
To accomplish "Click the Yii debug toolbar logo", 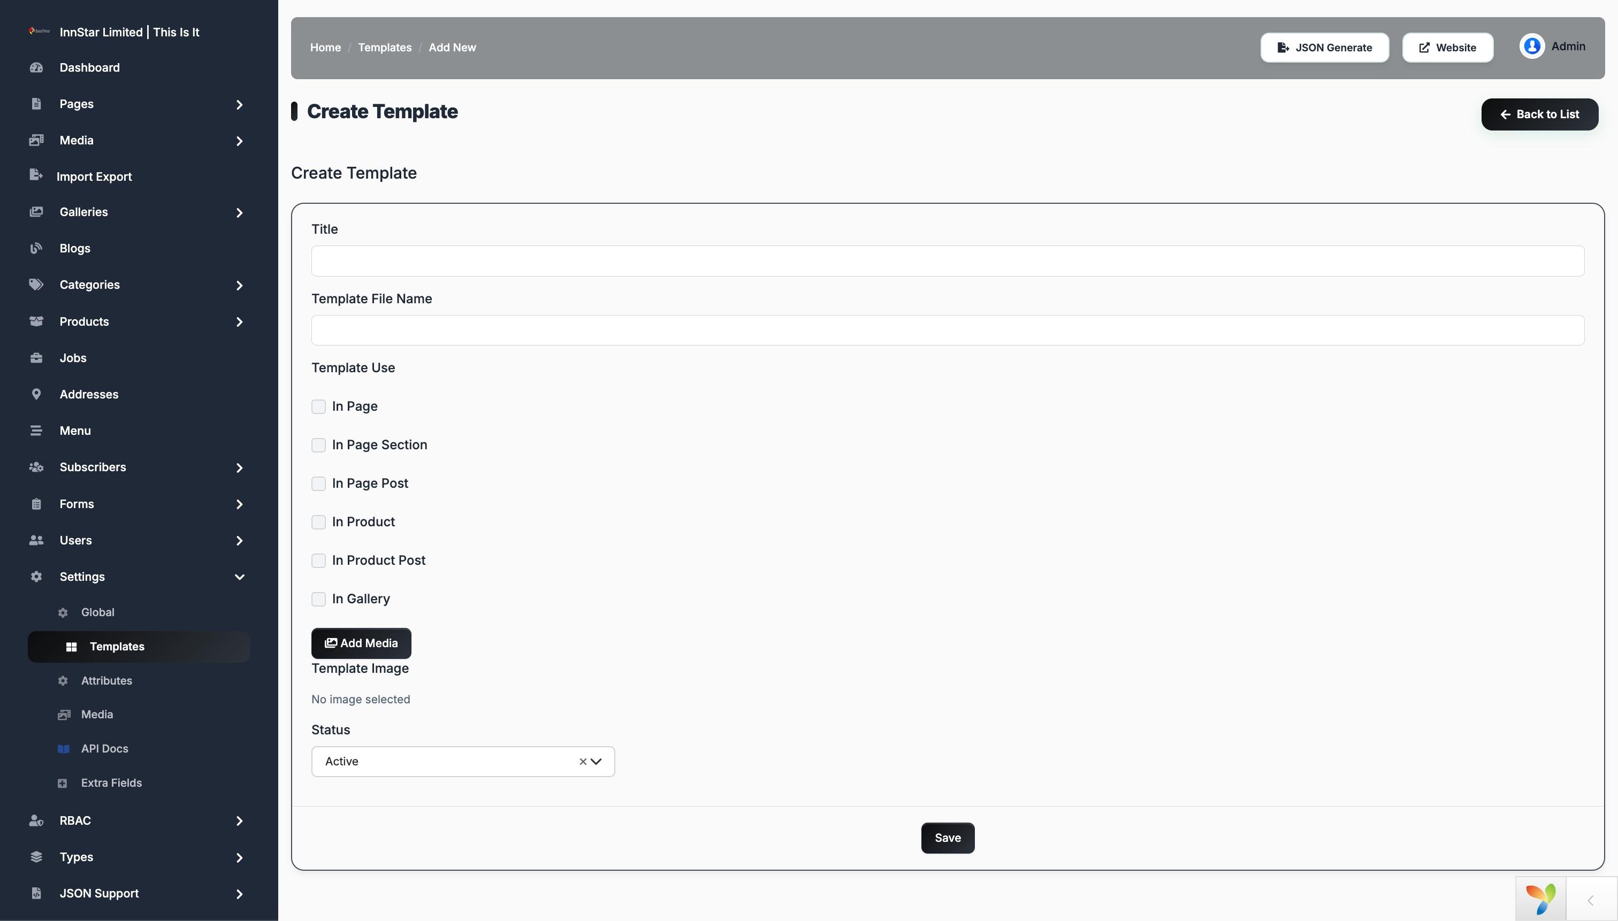I will pyautogui.click(x=1541, y=899).
